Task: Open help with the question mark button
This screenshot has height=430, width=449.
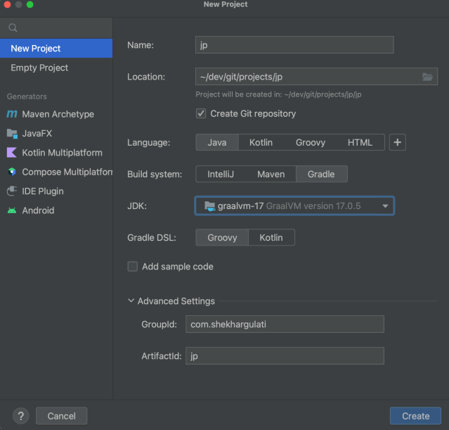Action: (x=20, y=416)
